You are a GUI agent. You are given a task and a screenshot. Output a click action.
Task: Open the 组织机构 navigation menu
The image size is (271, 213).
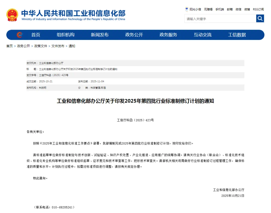(65, 35)
